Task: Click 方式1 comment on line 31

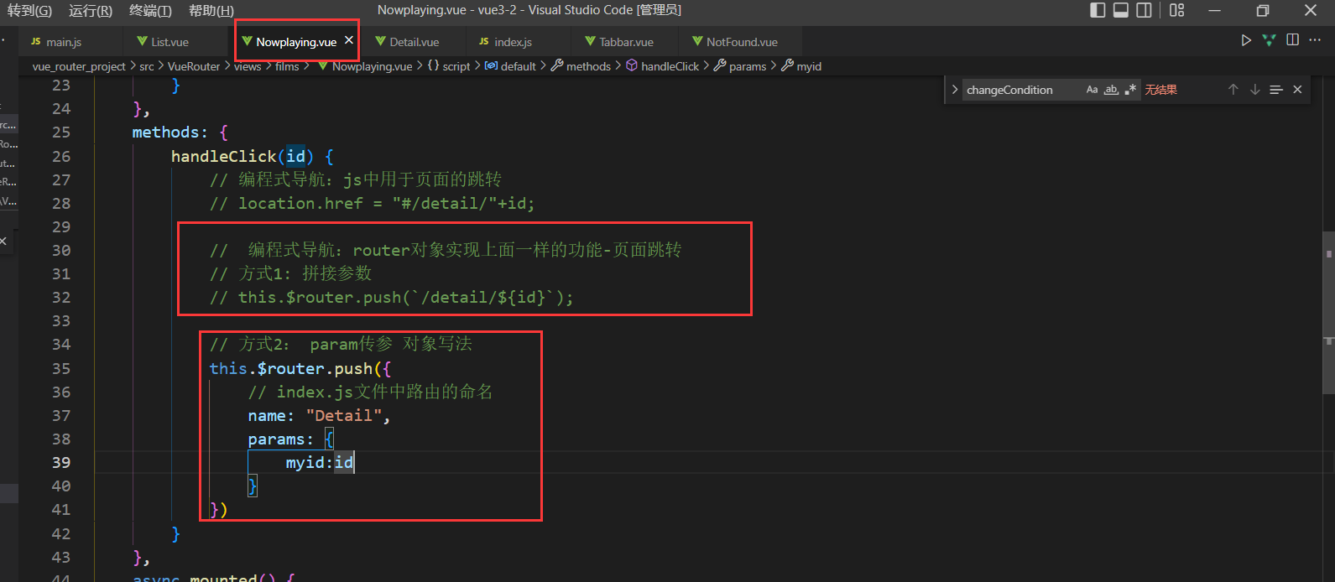Action: (x=290, y=273)
